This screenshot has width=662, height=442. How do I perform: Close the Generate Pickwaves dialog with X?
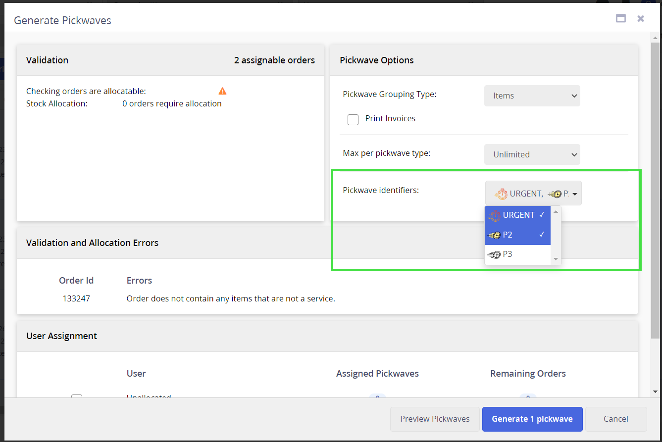point(641,19)
